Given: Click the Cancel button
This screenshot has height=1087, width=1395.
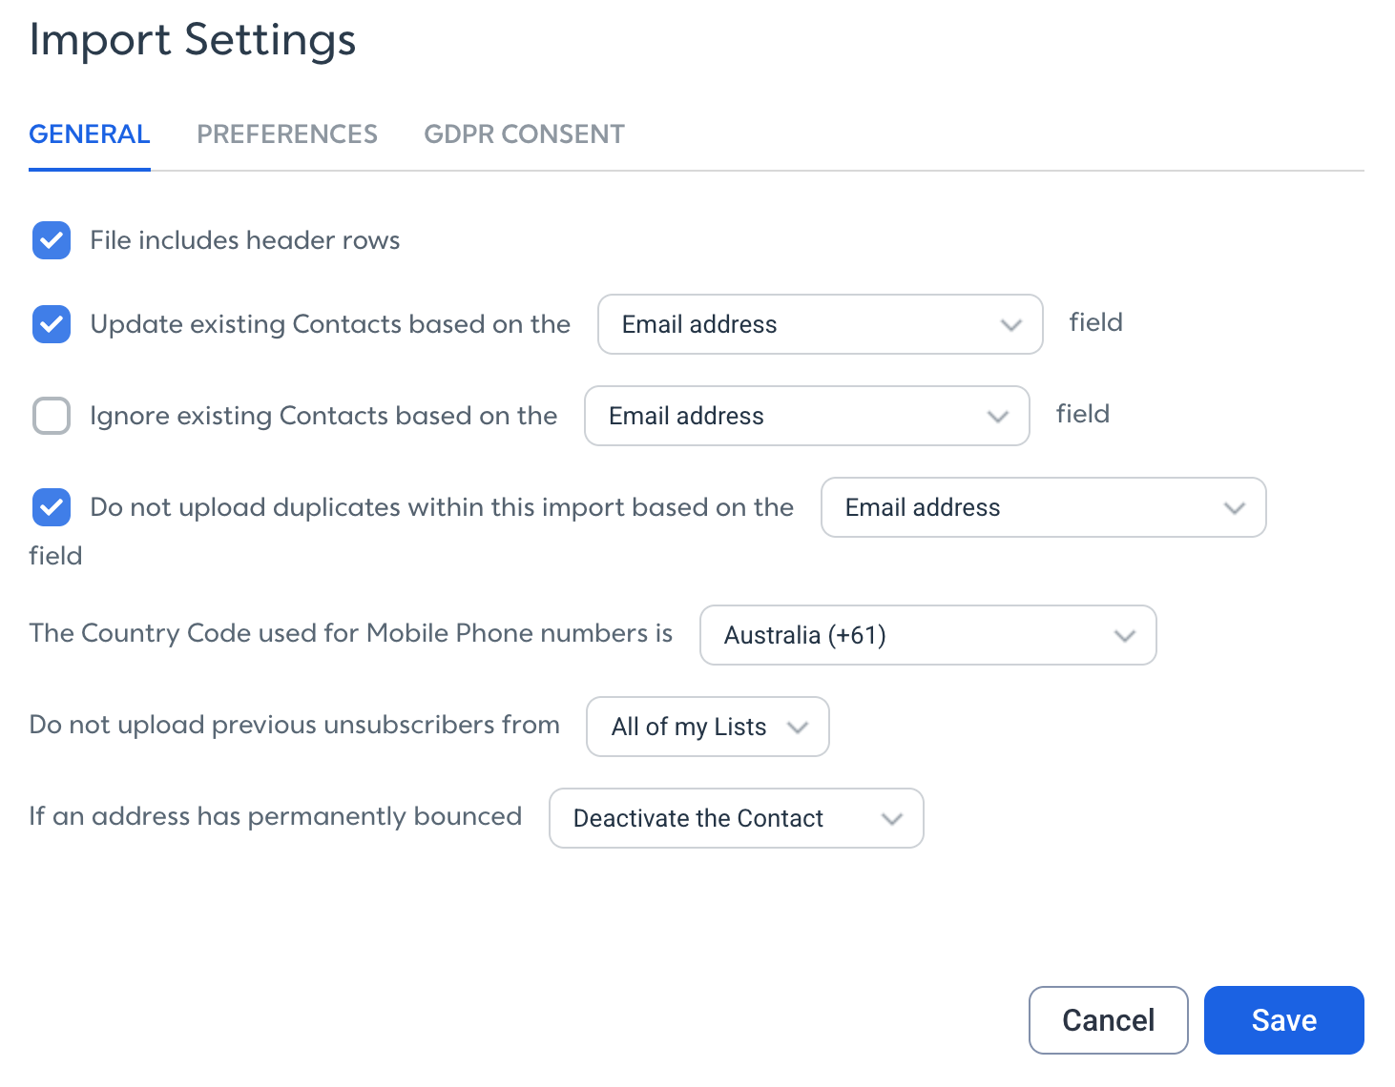Looking at the screenshot, I should pyautogui.click(x=1109, y=1020).
